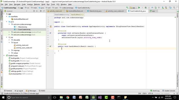The image size is (179, 100).
Task: Unfold the collapsed import statements
Action: pos(62,22)
